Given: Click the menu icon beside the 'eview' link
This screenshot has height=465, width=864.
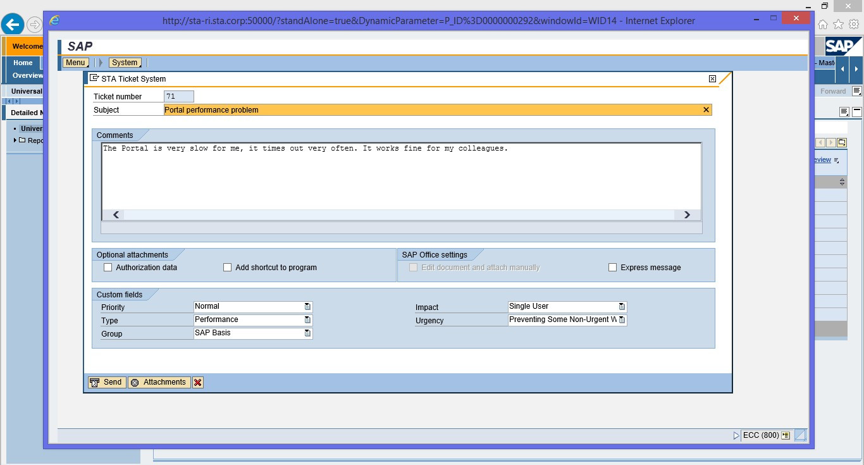Looking at the screenshot, I should click(x=836, y=161).
